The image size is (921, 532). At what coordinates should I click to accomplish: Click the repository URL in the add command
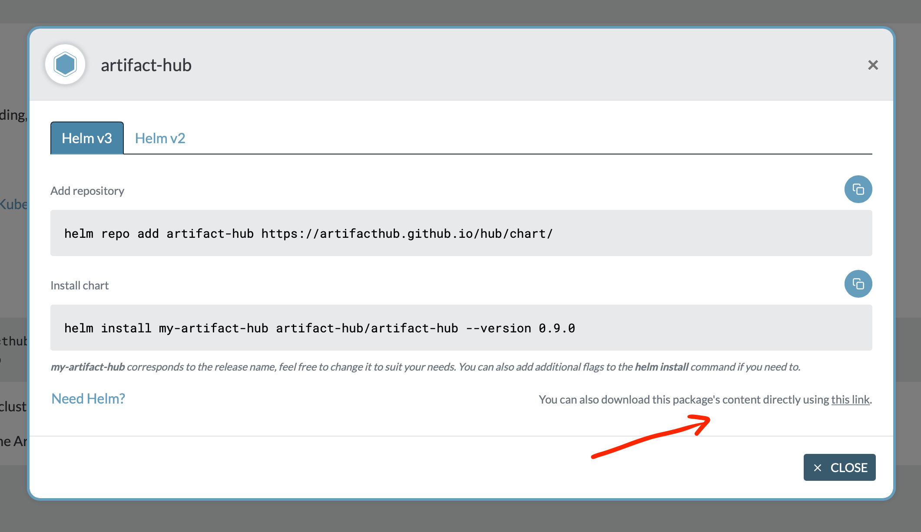407,234
